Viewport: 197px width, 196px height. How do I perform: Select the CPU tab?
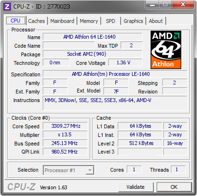point(16,21)
